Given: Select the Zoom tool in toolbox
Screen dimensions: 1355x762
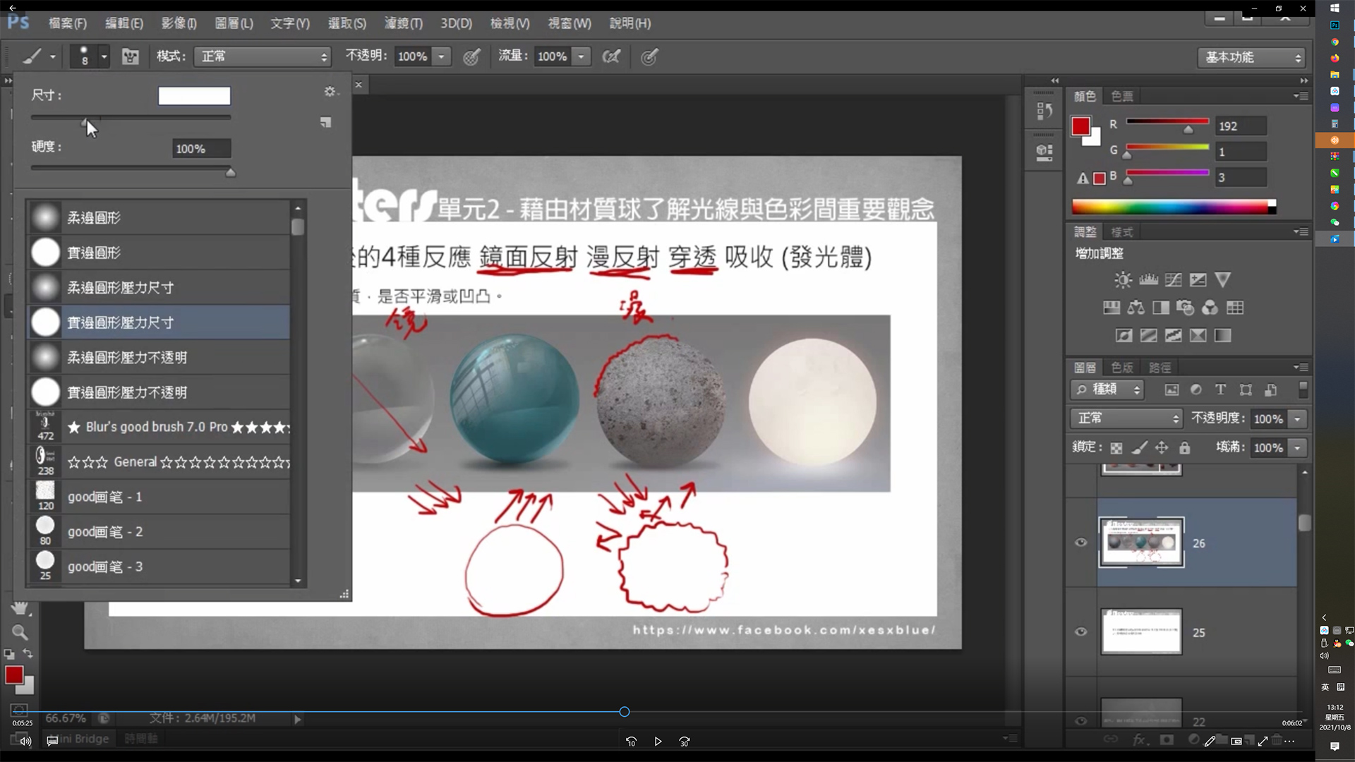Looking at the screenshot, I should pyautogui.click(x=20, y=632).
